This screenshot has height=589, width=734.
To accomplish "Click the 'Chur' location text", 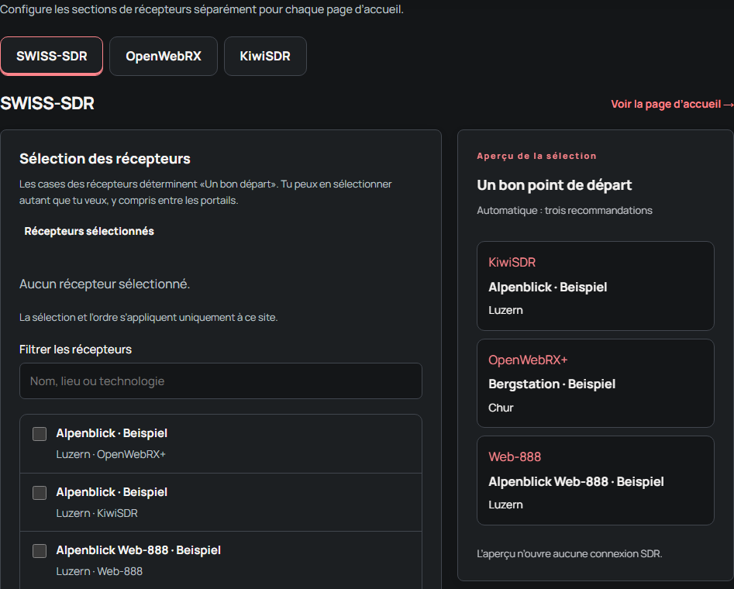I will point(501,408).
